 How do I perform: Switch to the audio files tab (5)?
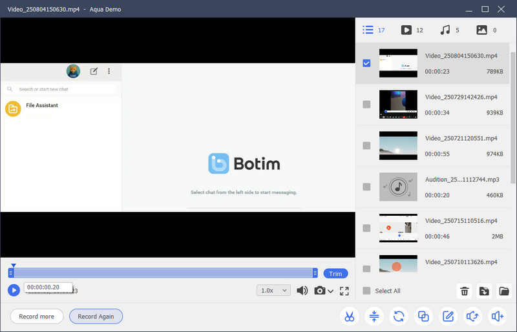[x=449, y=30]
